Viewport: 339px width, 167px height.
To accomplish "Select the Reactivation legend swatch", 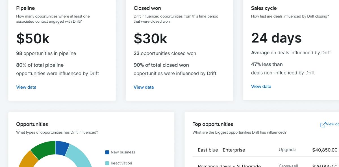I will [107, 163].
